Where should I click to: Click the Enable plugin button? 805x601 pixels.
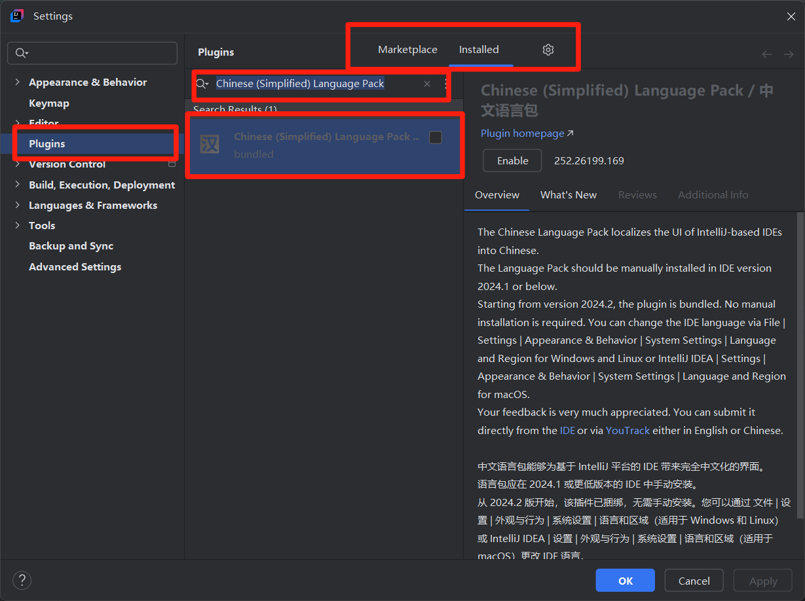512,160
